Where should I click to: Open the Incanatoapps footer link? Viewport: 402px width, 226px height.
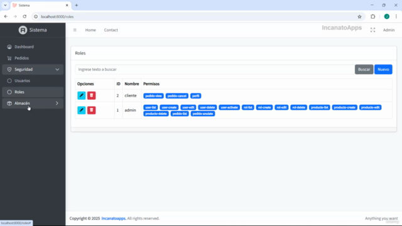pyautogui.click(x=114, y=218)
